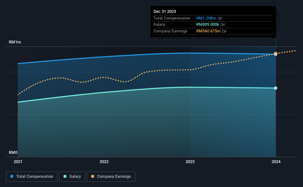Click the teal dot in Salary legend

pyautogui.click(x=65, y=176)
